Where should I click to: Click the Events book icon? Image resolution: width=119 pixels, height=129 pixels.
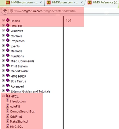tap(8, 45)
